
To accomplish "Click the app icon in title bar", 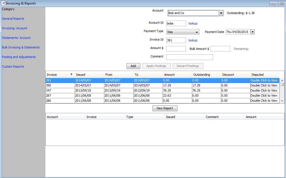I will [3, 3].
